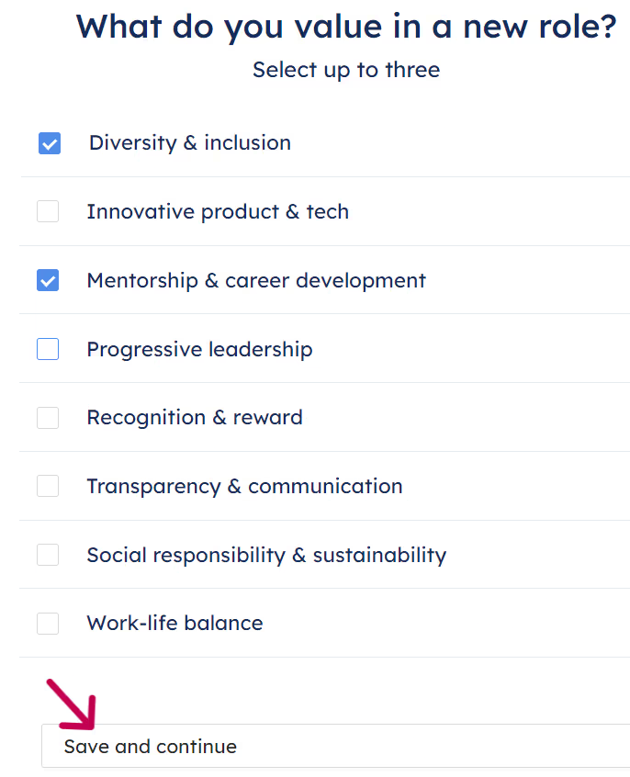Enable the Recognition & reward option
Image resolution: width=630 pixels, height=777 pixels.
coord(49,418)
